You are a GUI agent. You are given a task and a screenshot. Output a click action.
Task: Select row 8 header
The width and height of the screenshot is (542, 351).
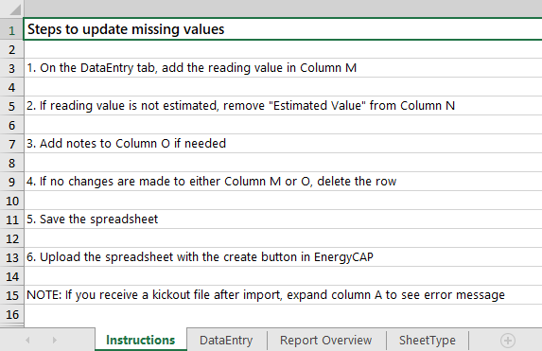pyautogui.click(x=11, y=163)
